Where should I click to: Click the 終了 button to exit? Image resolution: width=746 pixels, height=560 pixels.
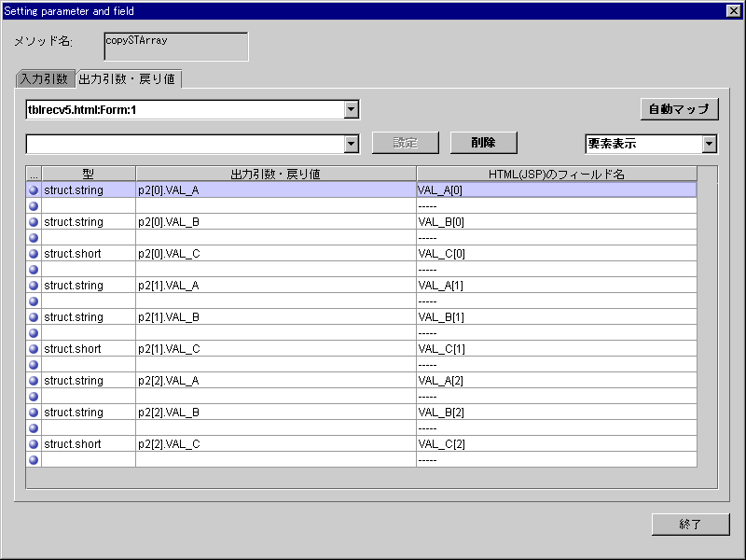click(x=690, y=525)
